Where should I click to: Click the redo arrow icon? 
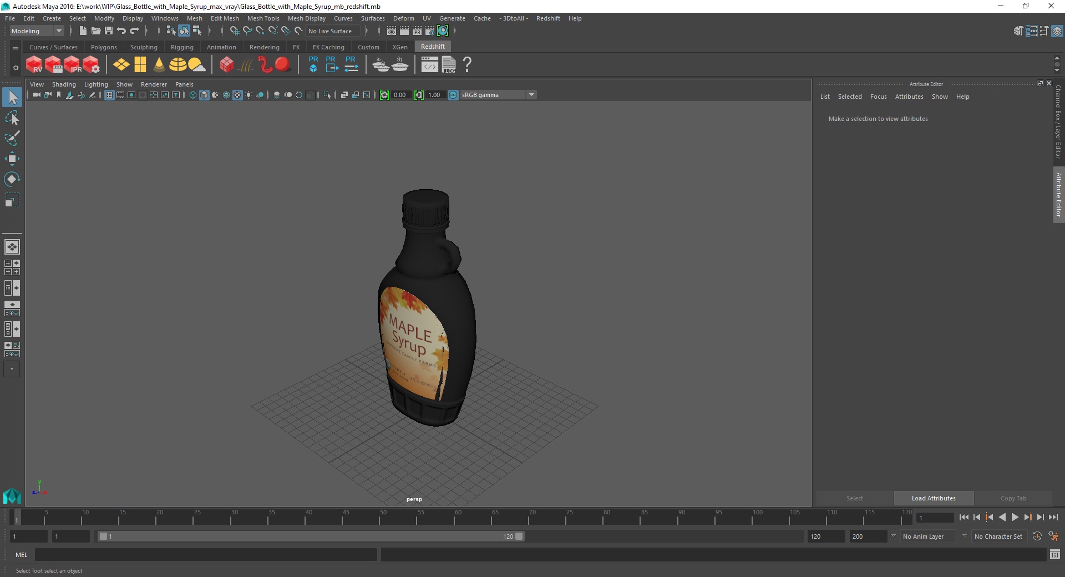[x=134, y=31]
